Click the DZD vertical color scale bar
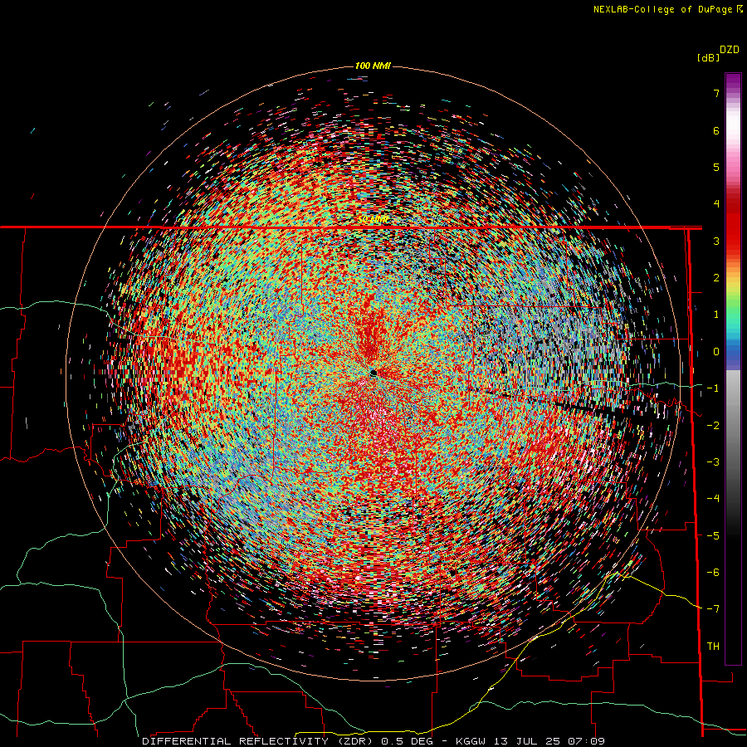Screen dimensions: 747x747 tap(733, 369)
